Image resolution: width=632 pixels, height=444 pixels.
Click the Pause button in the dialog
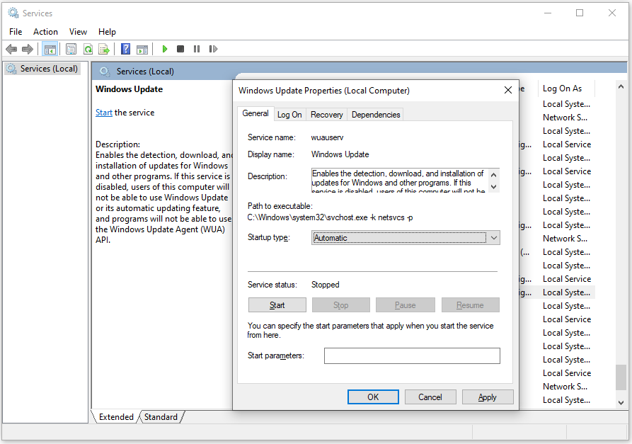click(x=406, y=305)
